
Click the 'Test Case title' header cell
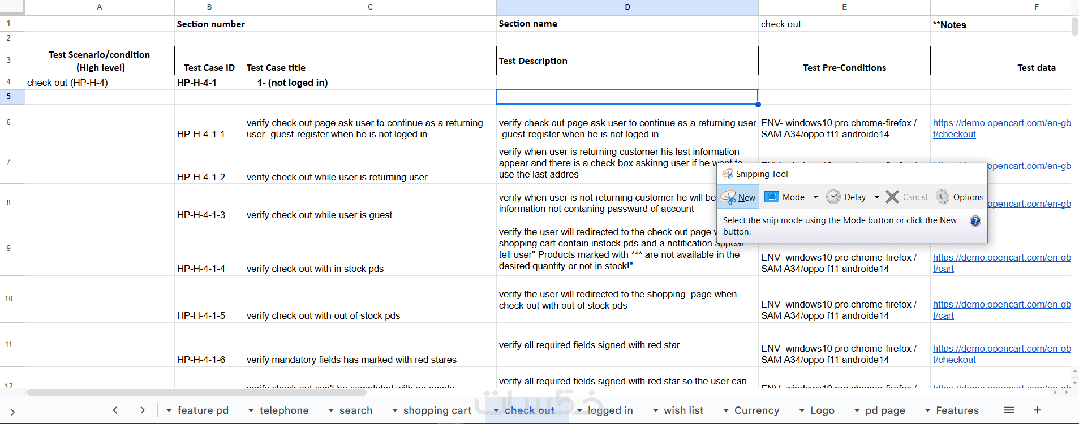(x=370, y=60)
